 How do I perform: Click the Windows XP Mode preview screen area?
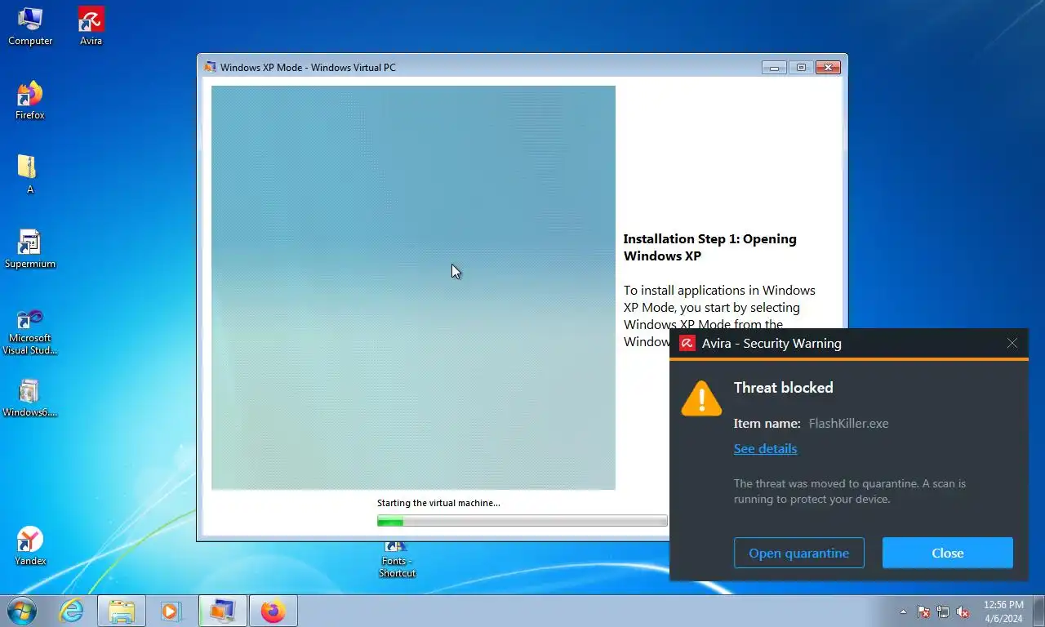tap(413, 287)
